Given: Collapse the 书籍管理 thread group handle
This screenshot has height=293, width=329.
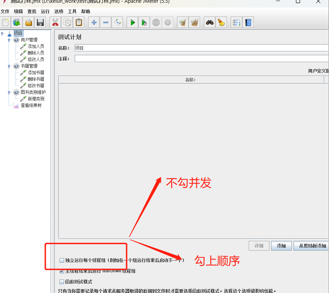Looking at the screenshot, I should pyautogui.click(x=9, y=66).
